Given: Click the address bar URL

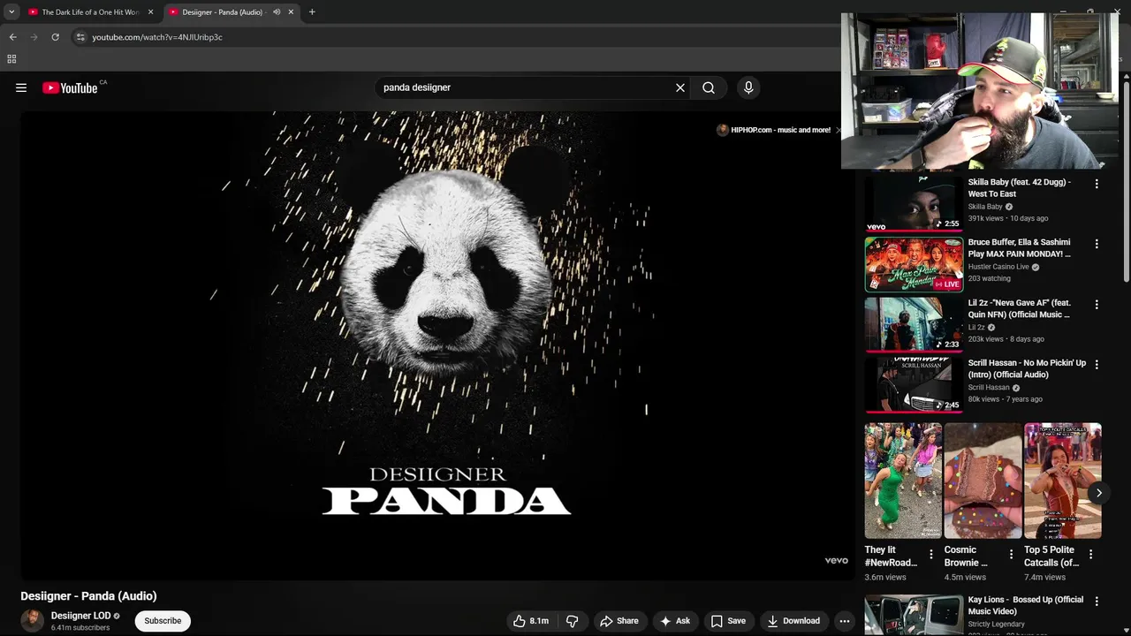Looking at the screenshot, I should click(157, 37).
